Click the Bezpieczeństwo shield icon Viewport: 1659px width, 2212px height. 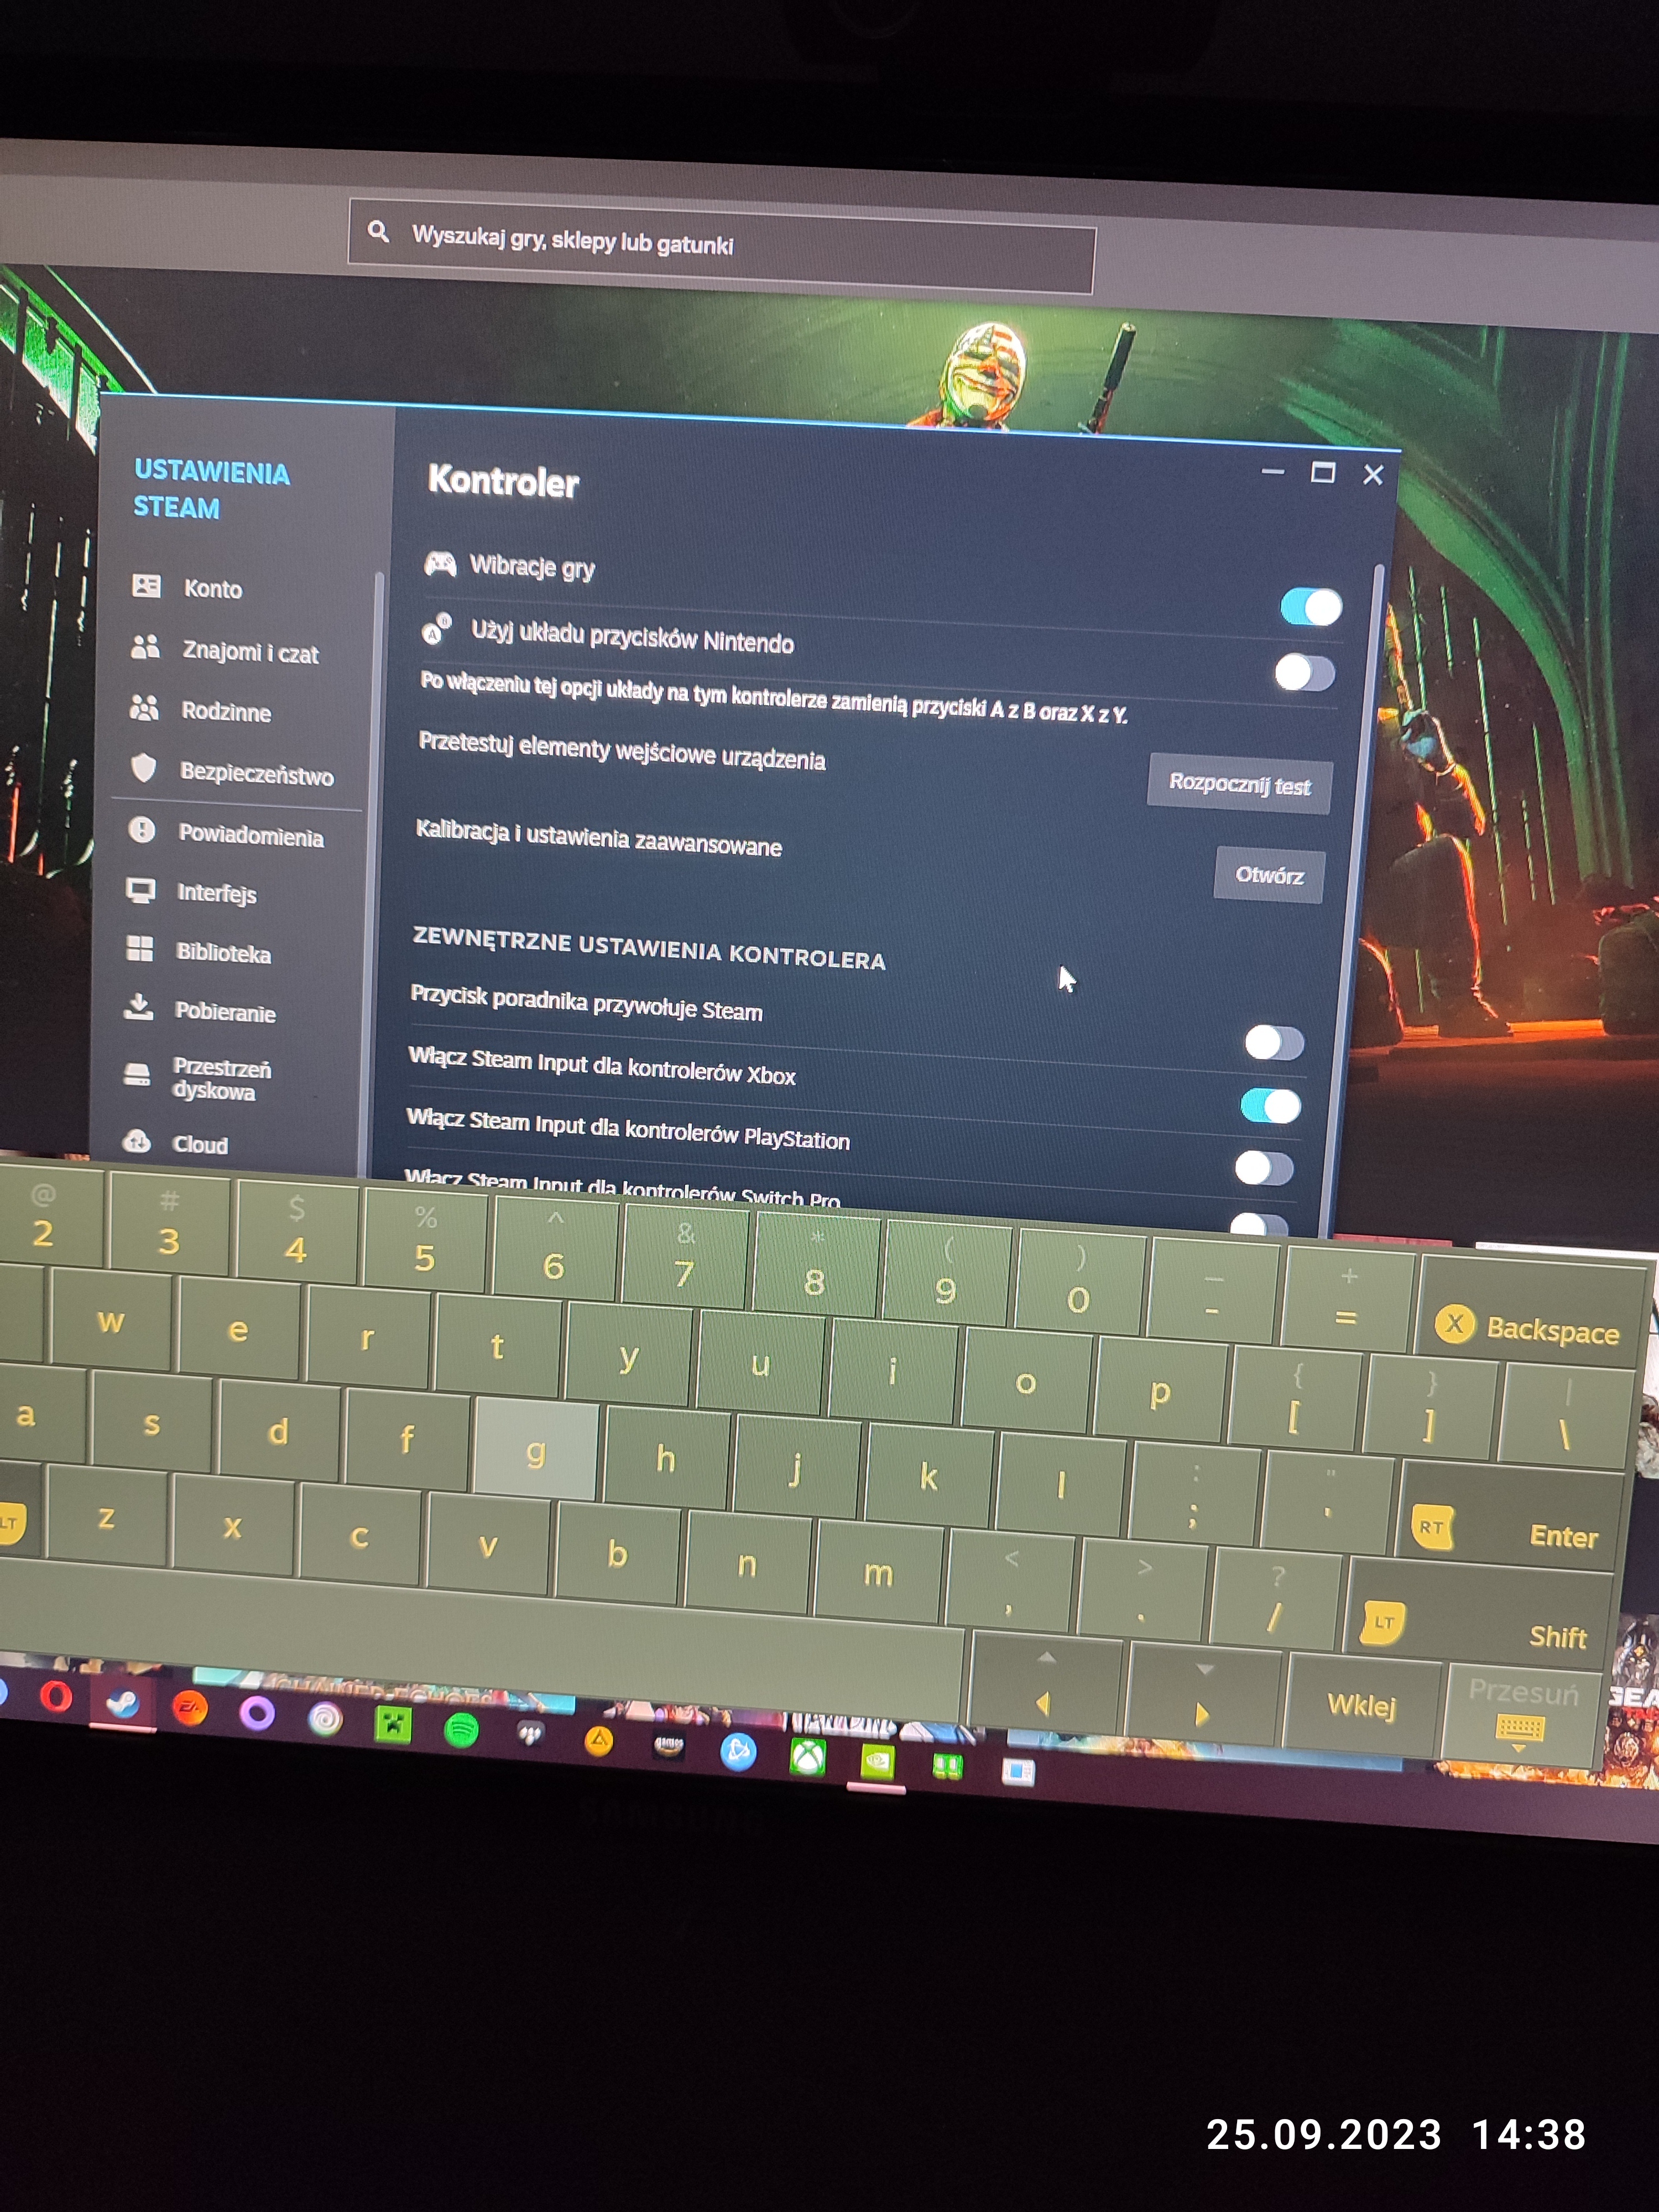(144, 768)
